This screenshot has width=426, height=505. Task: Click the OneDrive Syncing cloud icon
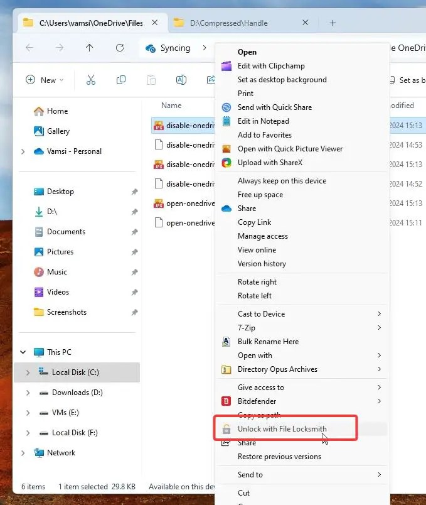pos(150,48)
